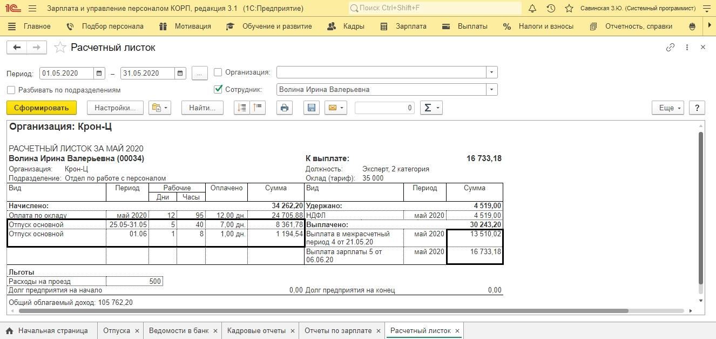
Task: Go back with the left arrow
Action: (x=17, y=48)
